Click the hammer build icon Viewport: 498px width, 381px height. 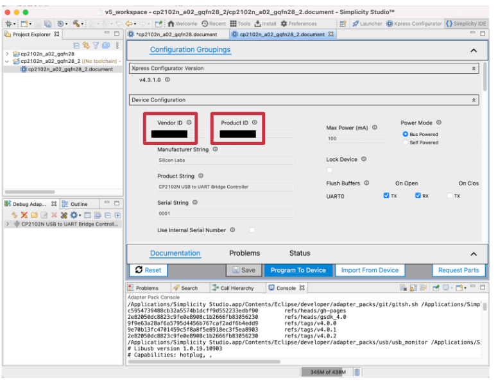pos(76,24)
